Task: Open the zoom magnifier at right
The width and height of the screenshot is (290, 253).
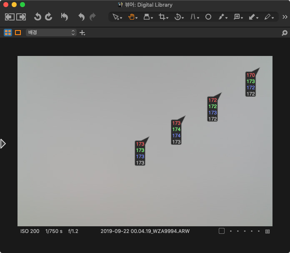Action: [x=285, y=33]
